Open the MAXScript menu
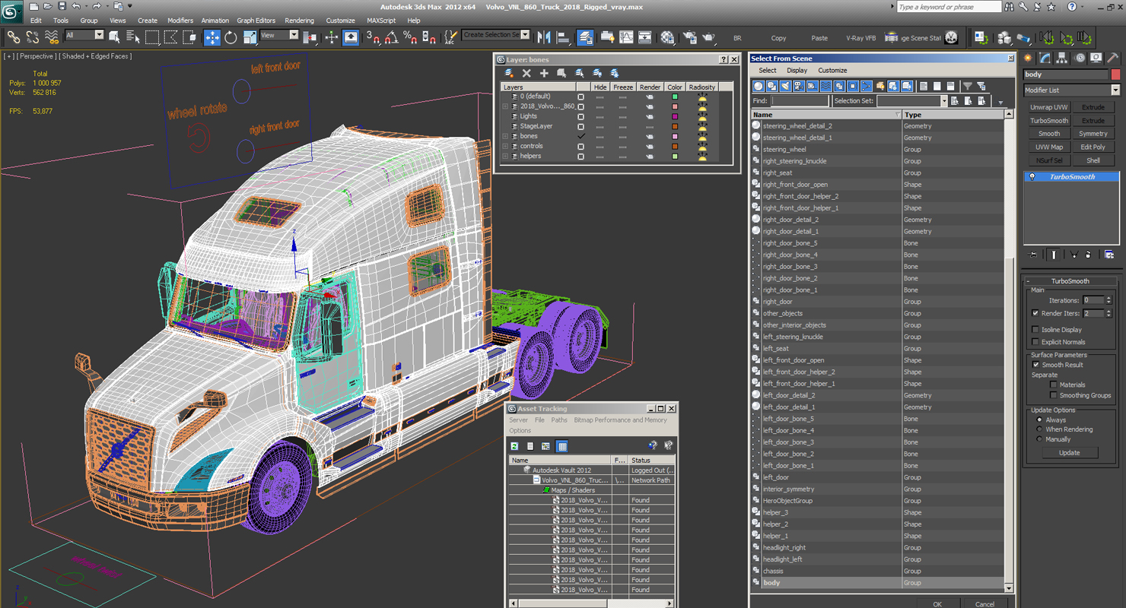1126x608 pixels. [381, 21]
